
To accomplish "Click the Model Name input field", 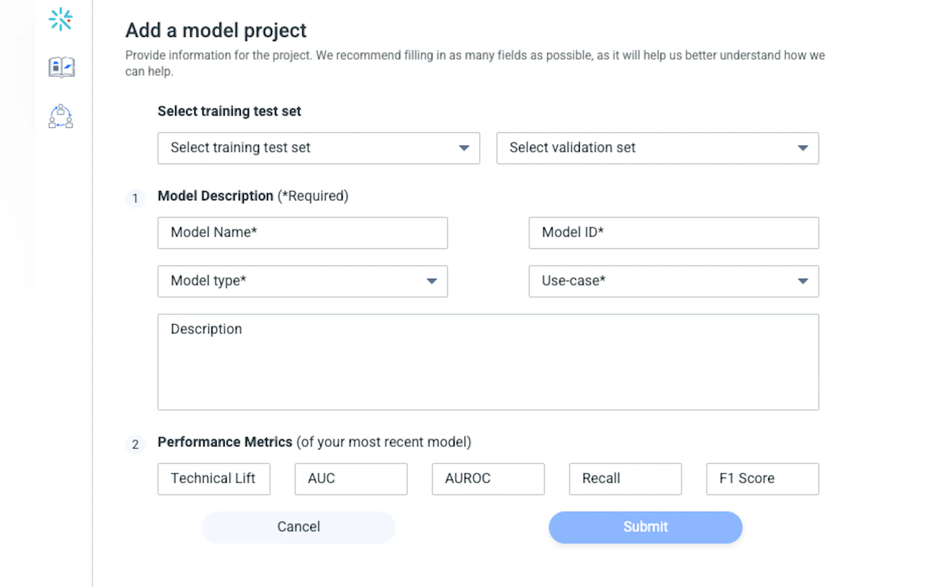I will pyautogui.click(x=302, y=233).
